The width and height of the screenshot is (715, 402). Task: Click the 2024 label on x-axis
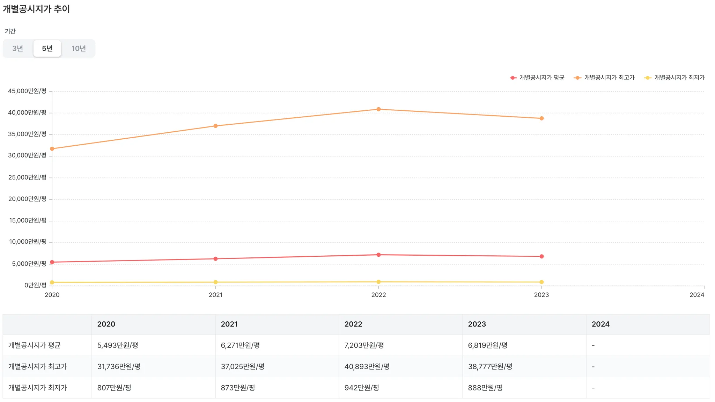pos(696,295)
